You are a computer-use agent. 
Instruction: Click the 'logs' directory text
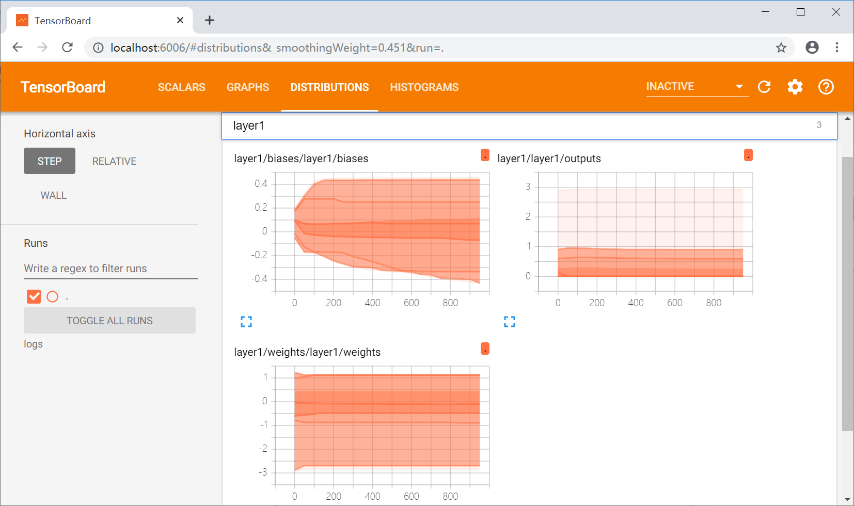coord(33,344)
